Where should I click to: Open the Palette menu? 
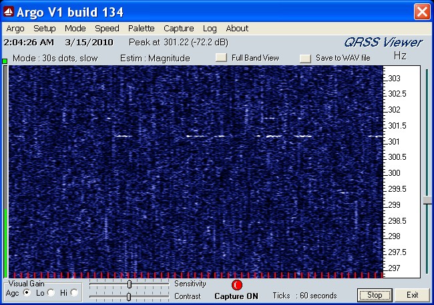pos(141,29)
